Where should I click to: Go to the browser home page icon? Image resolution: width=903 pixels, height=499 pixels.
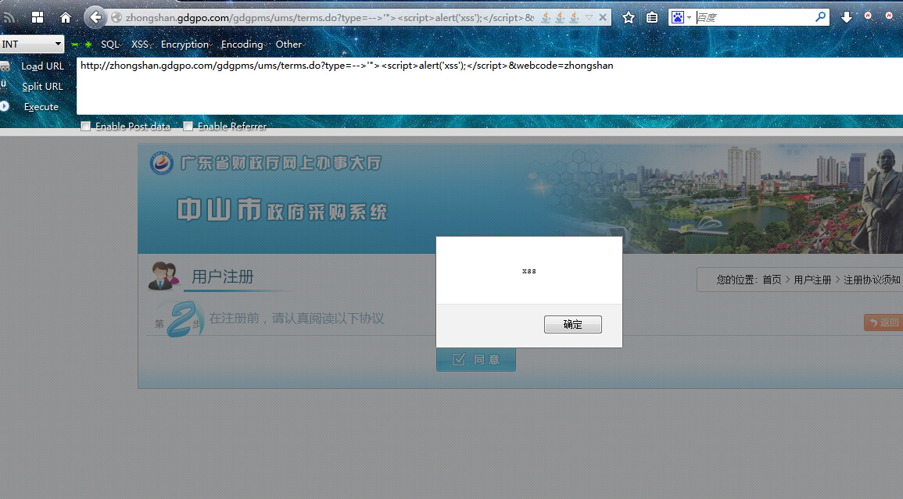point(66,17)
